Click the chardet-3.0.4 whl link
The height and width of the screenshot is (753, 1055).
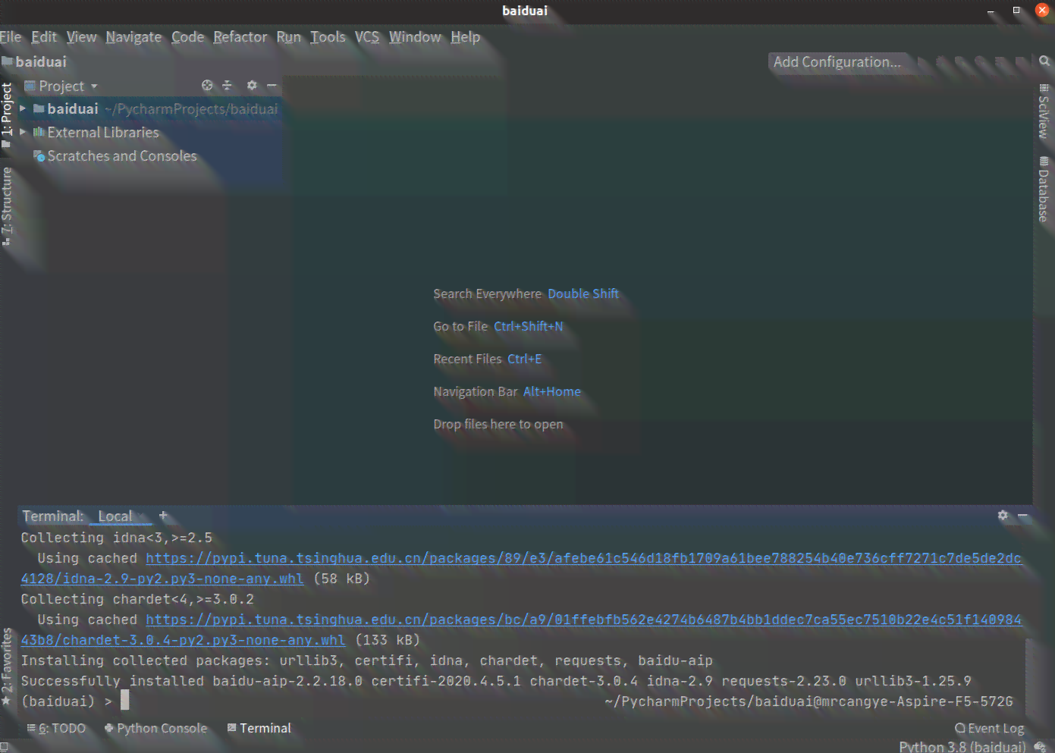tap(183, 641)
